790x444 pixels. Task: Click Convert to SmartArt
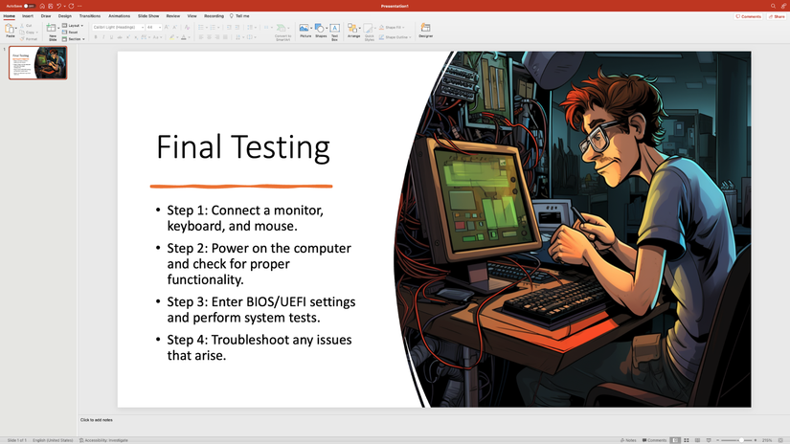(x=282, y=32)
